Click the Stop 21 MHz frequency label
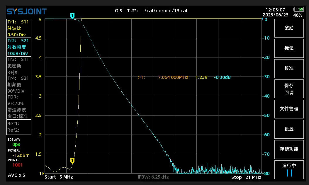The height and width of the screenshot is (185, 309). (246, 177)
